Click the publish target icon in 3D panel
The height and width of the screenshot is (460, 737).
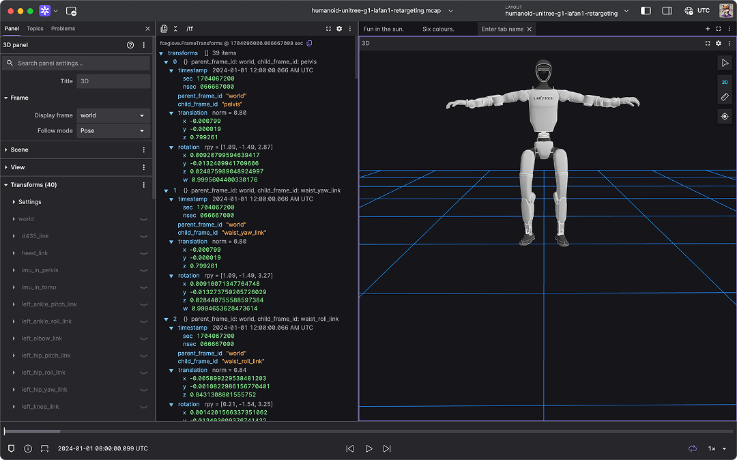pos(725,117)
